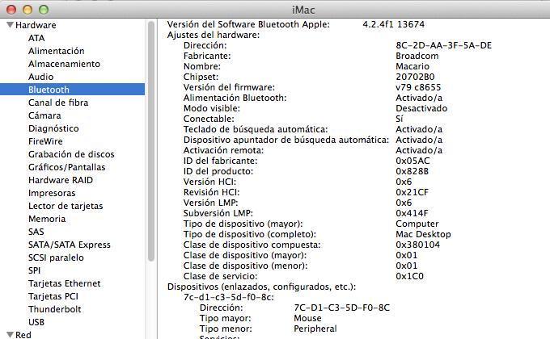
Task: Open the Alimentación hardware entry
Action: point(56,51)
